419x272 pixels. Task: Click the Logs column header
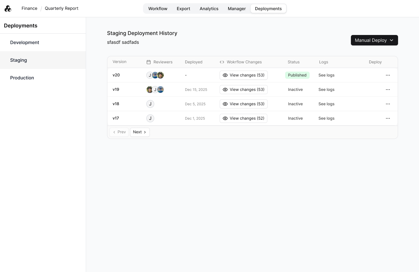click(x=323, y=62)
